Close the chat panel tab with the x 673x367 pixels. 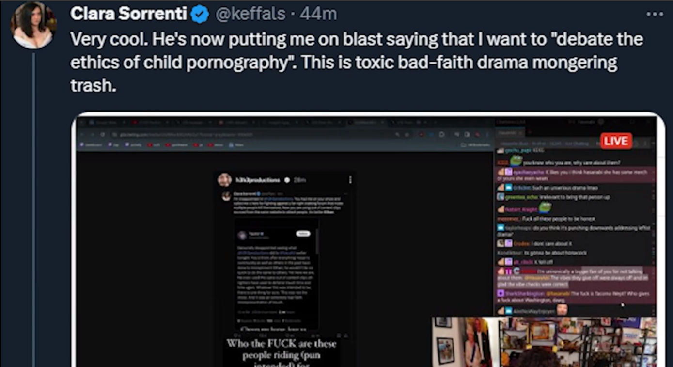[521, 132]
